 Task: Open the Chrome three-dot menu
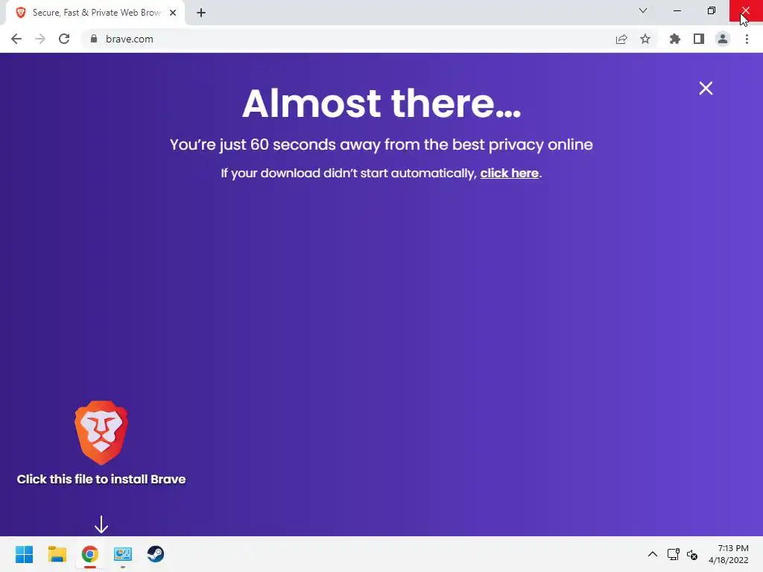747,39
